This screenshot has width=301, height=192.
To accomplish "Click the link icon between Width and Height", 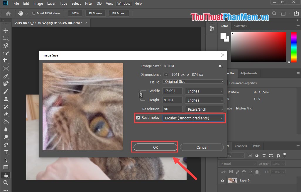I will [141, 95].
